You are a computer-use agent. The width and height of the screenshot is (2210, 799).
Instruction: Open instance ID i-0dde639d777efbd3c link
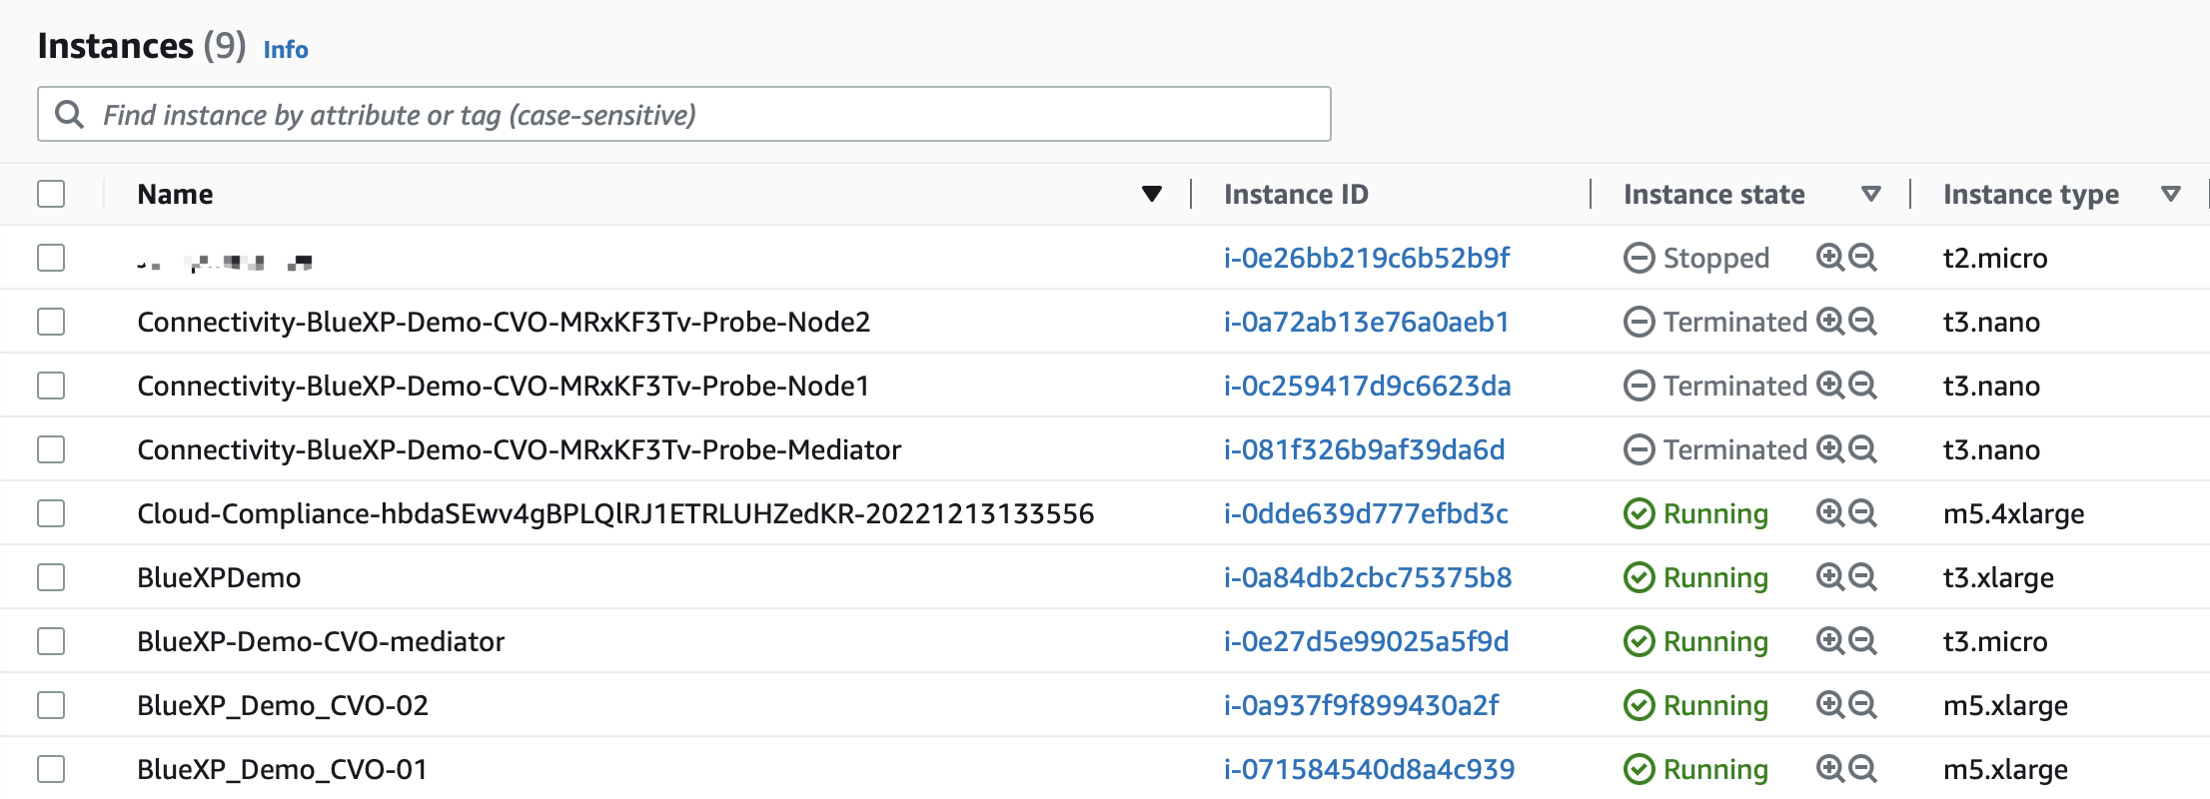point(1366,513)
